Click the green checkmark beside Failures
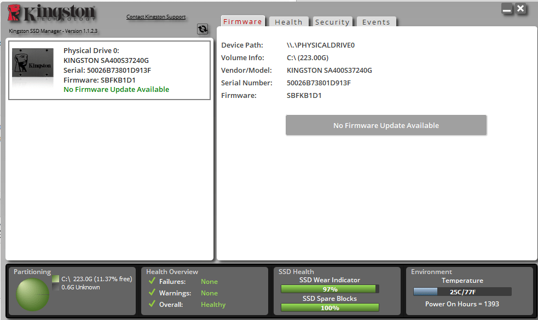The width and height of the screenshot is (538, 320). click(x=152, y=281)
